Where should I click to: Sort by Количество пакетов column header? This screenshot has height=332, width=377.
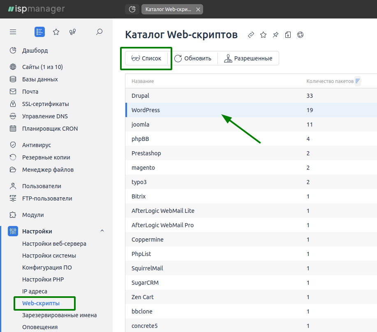point(330,81)
